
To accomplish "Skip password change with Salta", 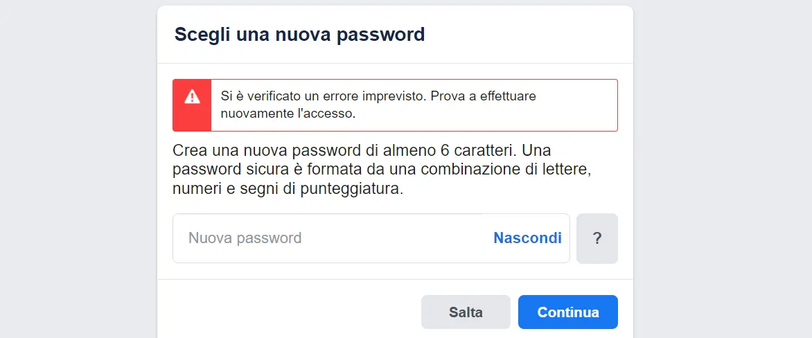I will pos(466,312).
